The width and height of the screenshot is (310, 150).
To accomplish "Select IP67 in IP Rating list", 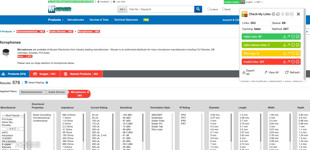I will click(183, 124).
